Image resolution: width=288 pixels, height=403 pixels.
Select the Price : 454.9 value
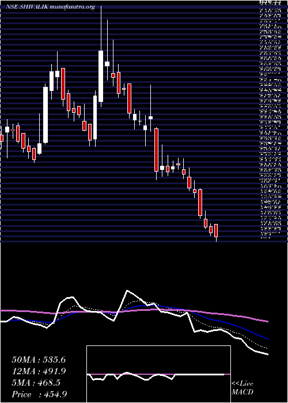(40, 394)
